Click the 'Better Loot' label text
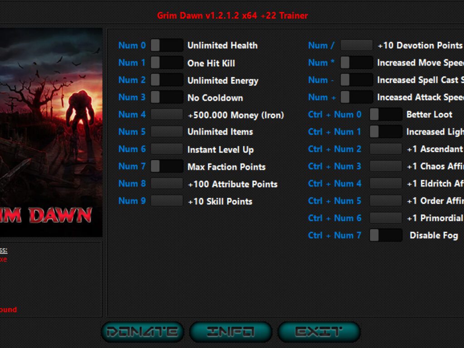Screen dimensions: 464x348 (x=430, y=115)
